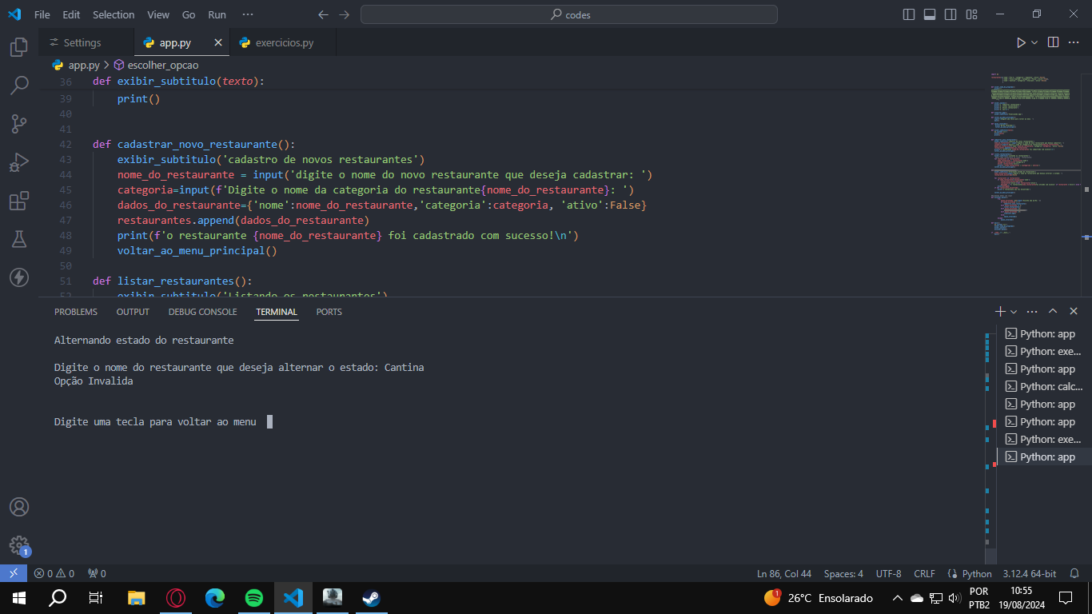The height and width of the screenshot is (614, 1092).
Task: Open Steam from the taskbar
Action: click(x=371, y=598)
